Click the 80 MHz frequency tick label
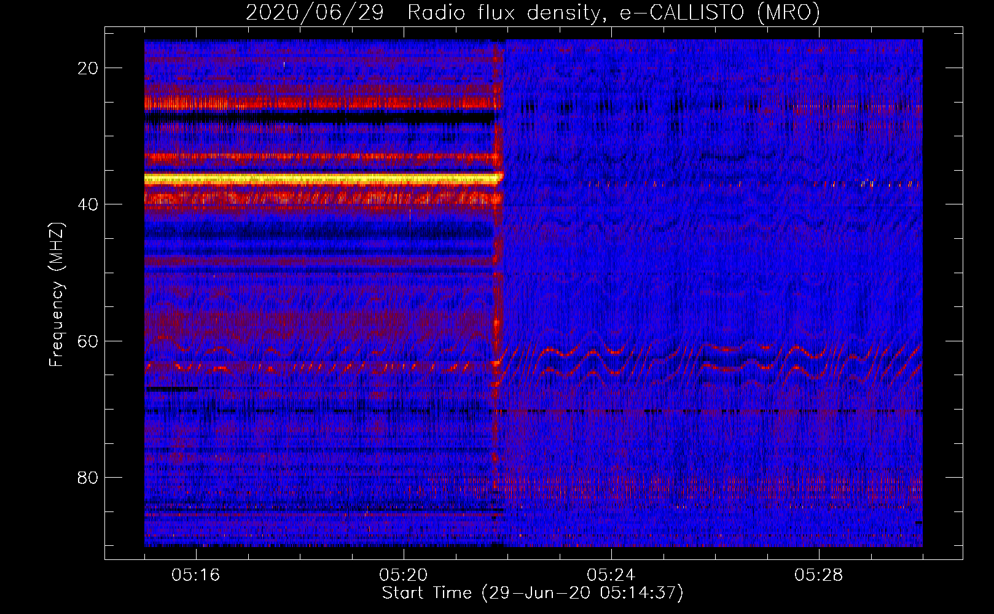Screen dimensions: 994x614 pyautogui.click(x=88, y=478)
